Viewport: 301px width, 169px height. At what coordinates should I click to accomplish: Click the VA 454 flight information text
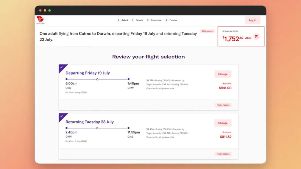pyautogui.click(x=167, y=133)
